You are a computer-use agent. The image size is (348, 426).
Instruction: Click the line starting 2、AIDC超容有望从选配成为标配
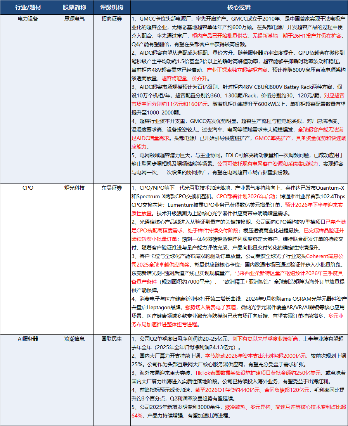coord(238,53)
